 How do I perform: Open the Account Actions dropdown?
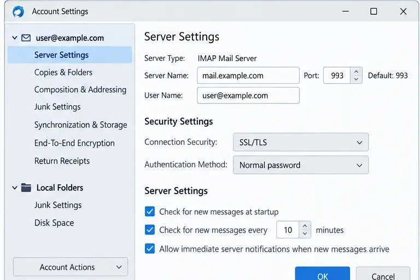[x=71, y=267]
